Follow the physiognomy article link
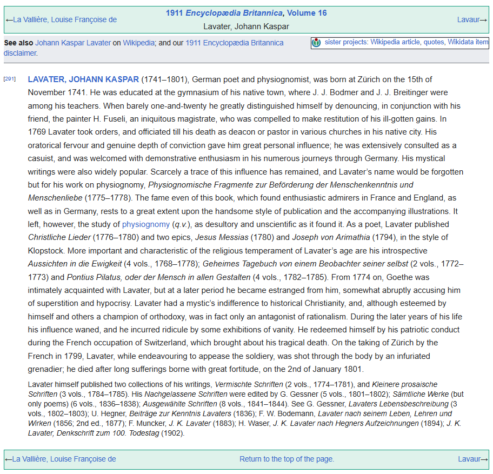The width and height of the screenshot is (493, 474). point(146,224)
